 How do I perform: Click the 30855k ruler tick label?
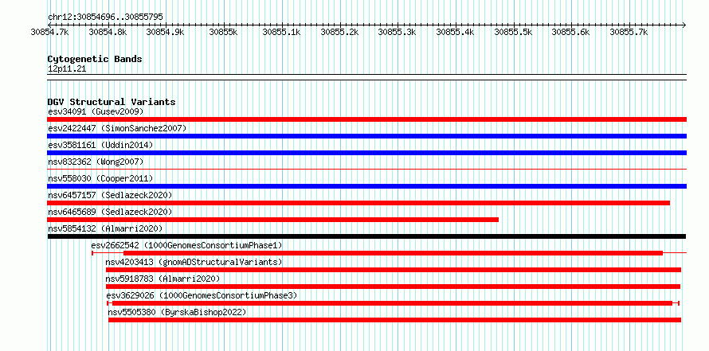(223, 32)
